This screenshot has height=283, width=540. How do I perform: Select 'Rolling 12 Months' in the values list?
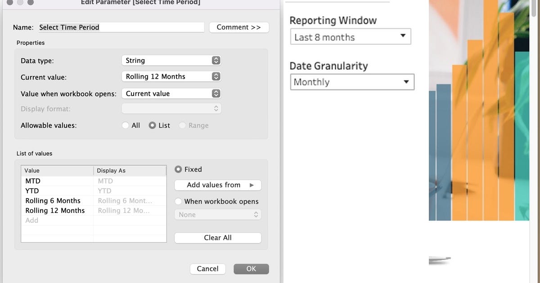[x=55, y=210]
